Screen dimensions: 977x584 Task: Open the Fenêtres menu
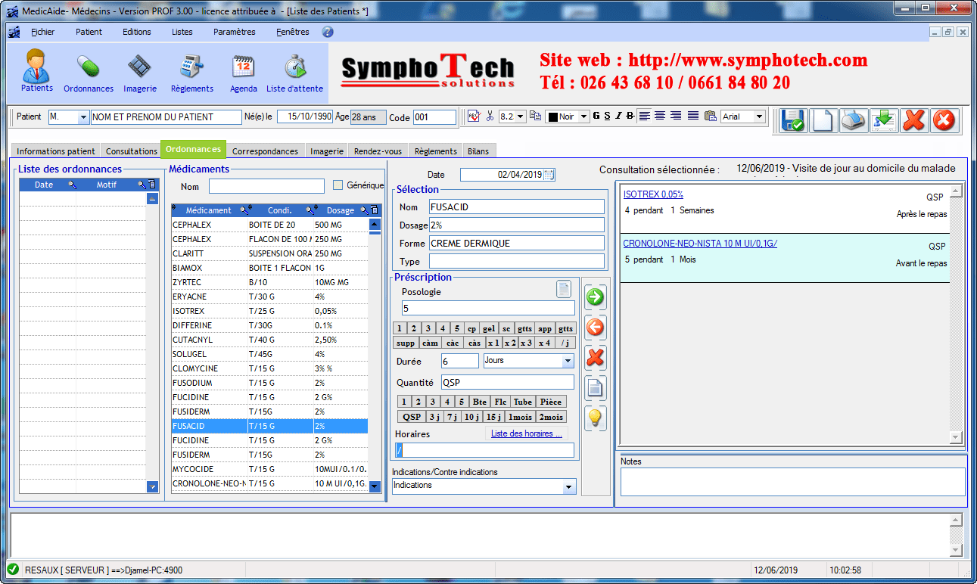coord(293,32)
